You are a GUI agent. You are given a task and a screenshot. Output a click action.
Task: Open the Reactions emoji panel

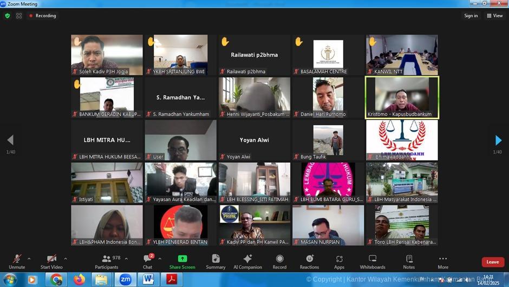click(309, 261)
